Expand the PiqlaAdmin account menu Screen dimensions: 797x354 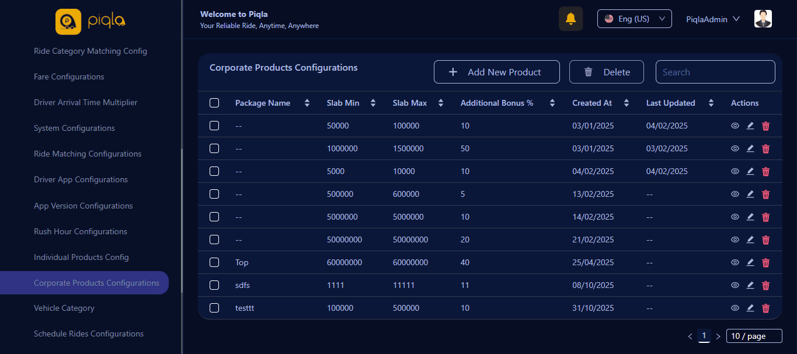point(713,19)
